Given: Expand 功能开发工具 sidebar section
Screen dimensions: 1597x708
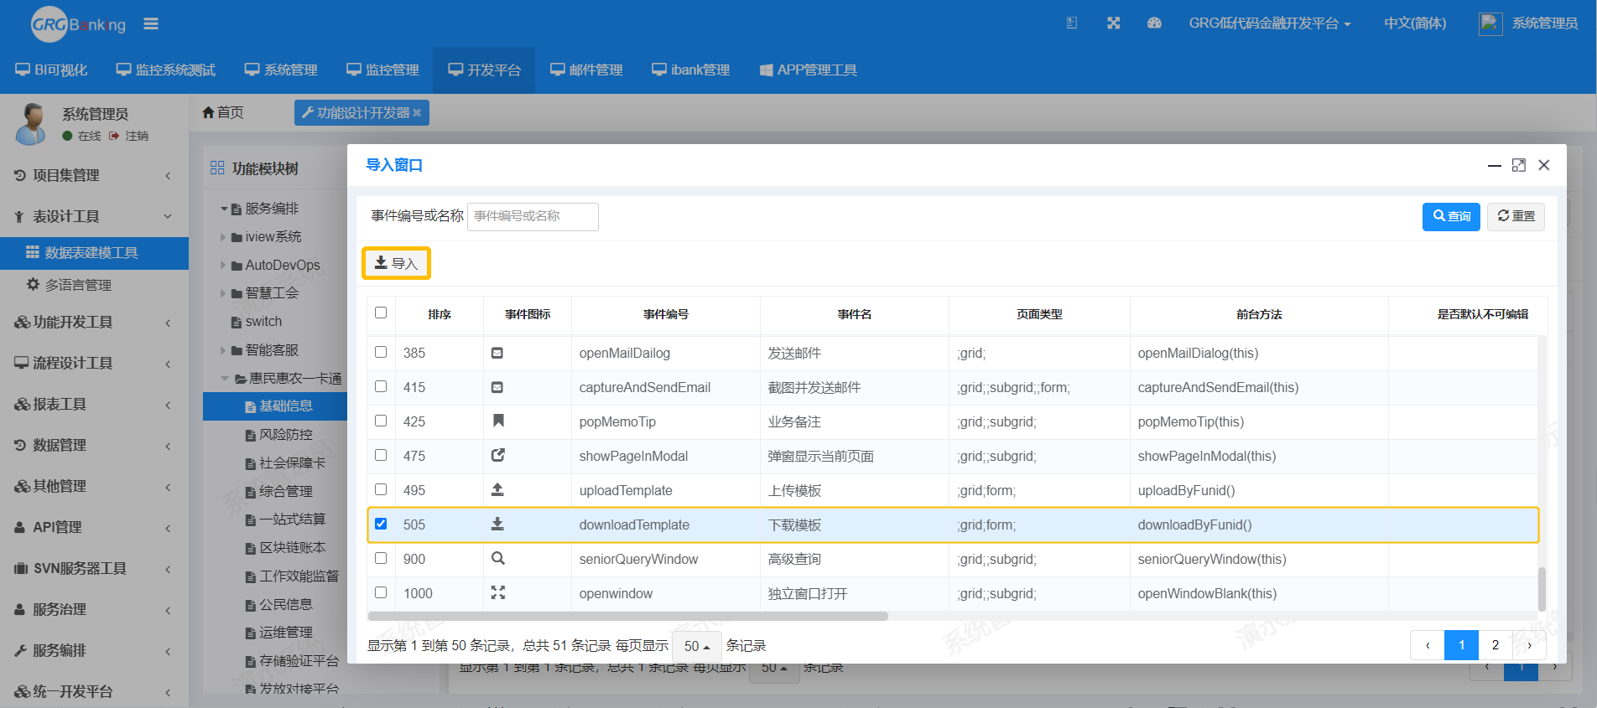Looking at the screenshot, I should tap(94, 322).
